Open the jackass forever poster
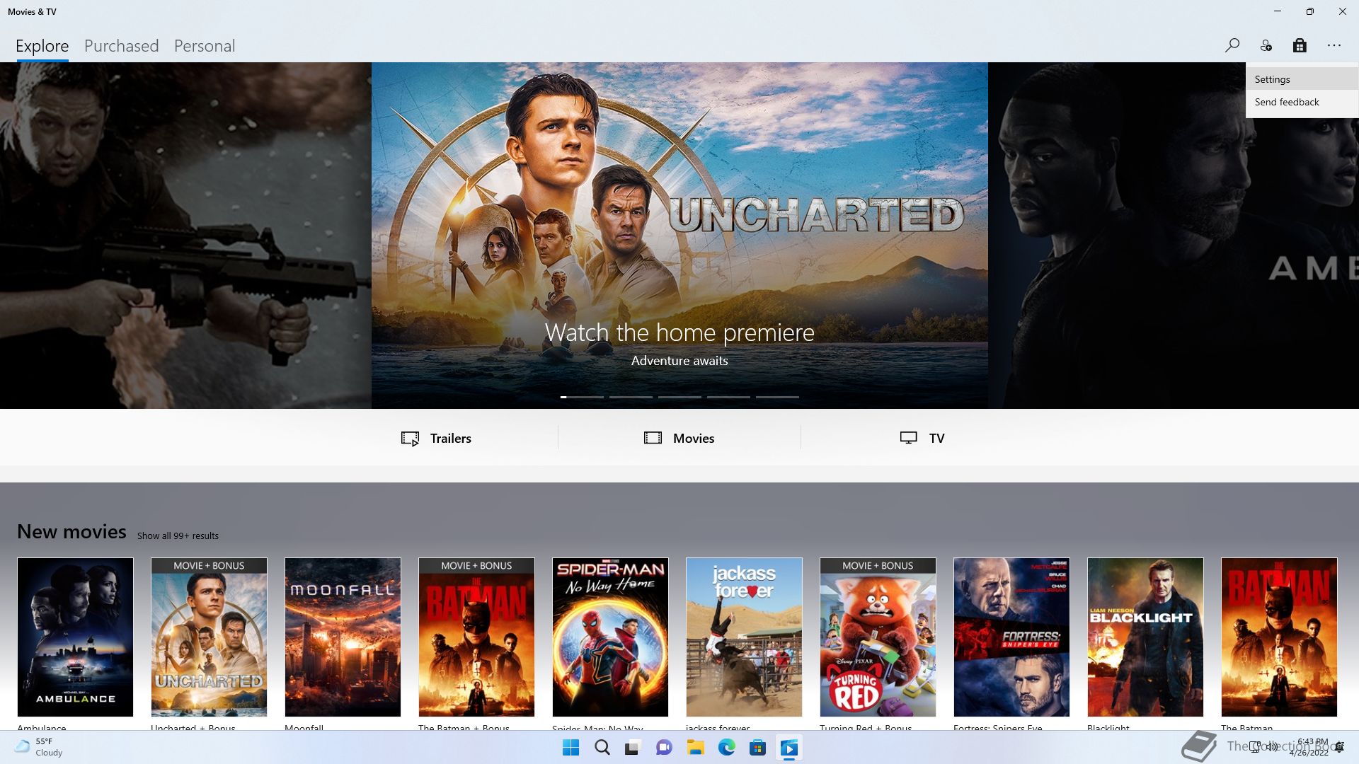The height and width of the screenshot is (764, 1359). pyautogui.click(x=744, y=637)
